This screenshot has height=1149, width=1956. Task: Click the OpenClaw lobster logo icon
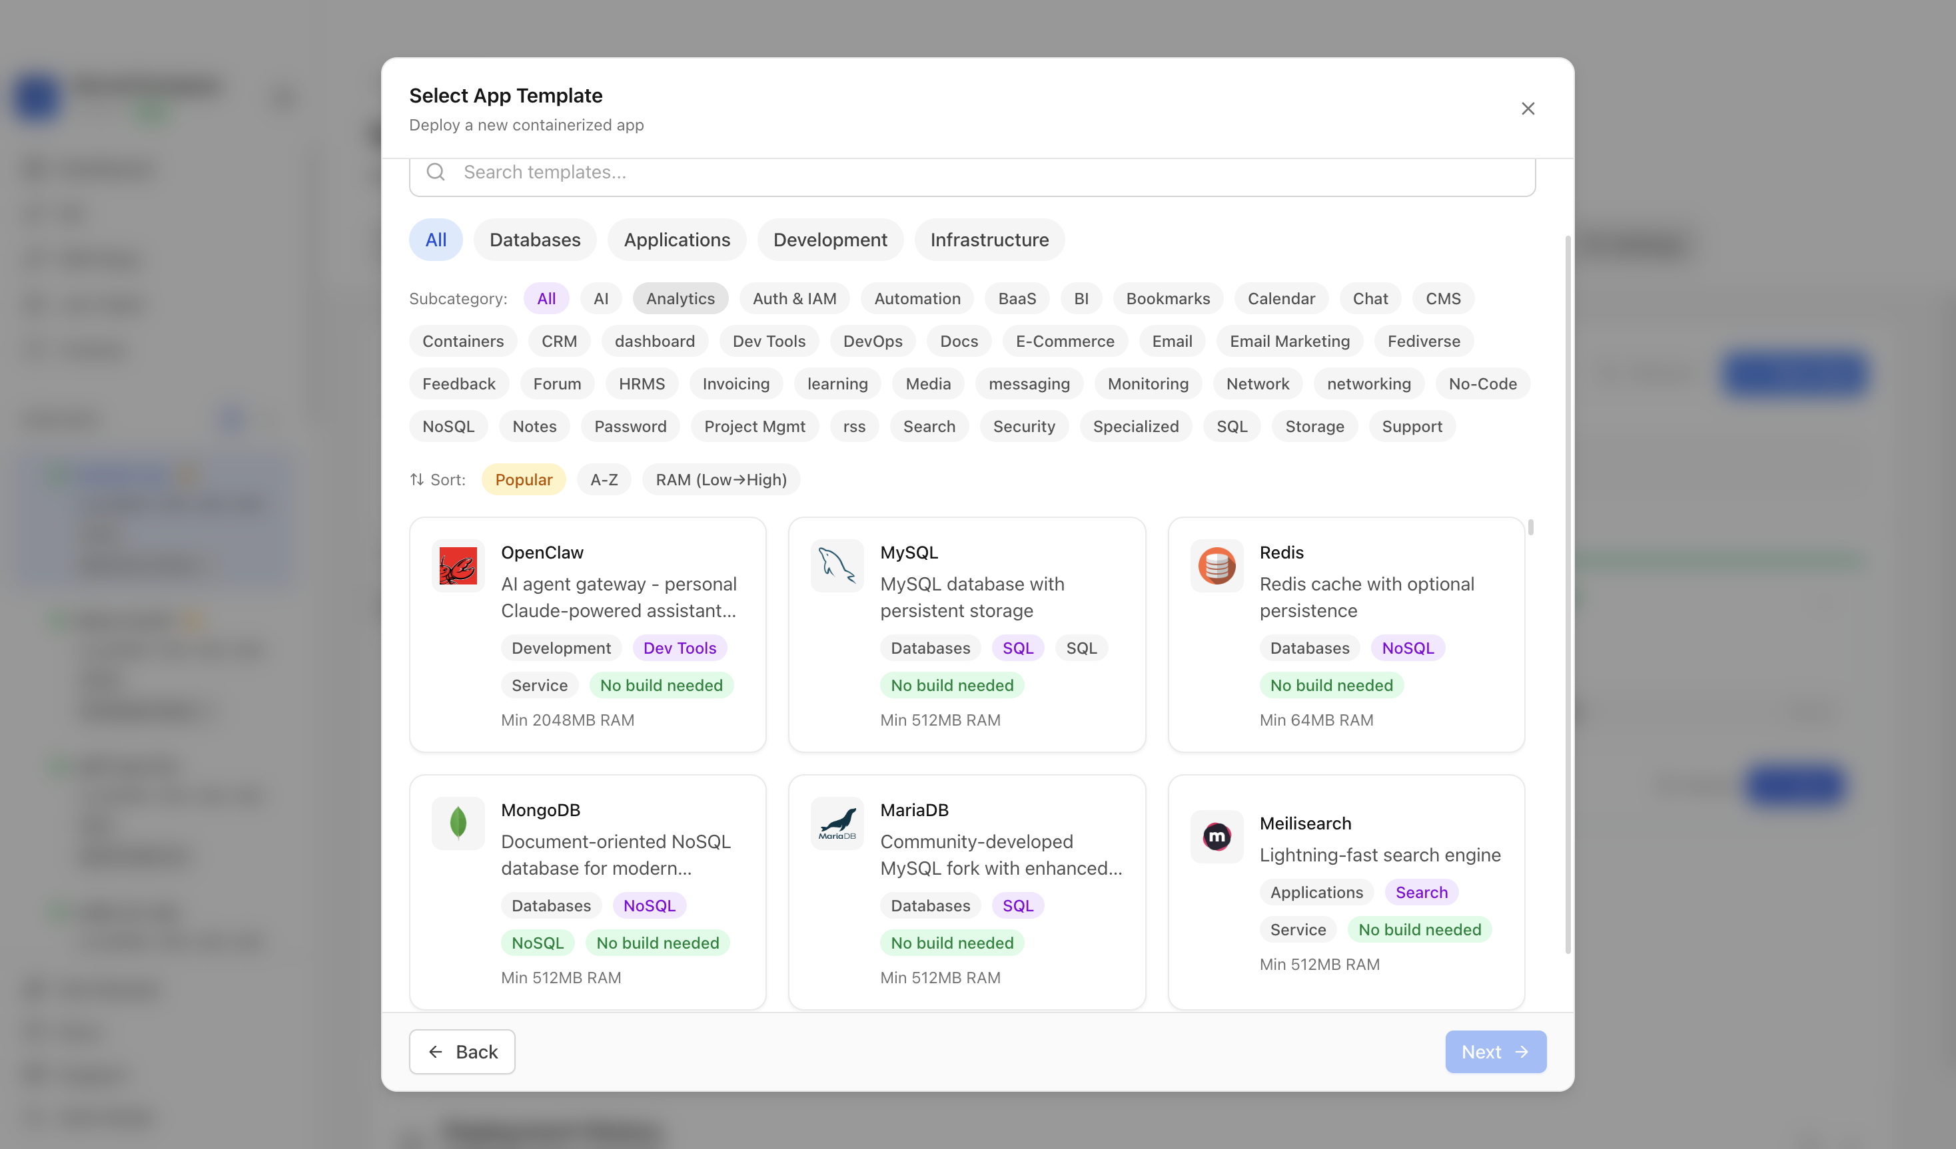click(458, 566)
